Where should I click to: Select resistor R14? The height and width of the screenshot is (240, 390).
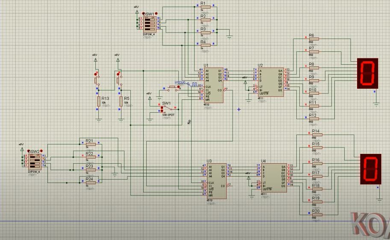click(317, 135)
